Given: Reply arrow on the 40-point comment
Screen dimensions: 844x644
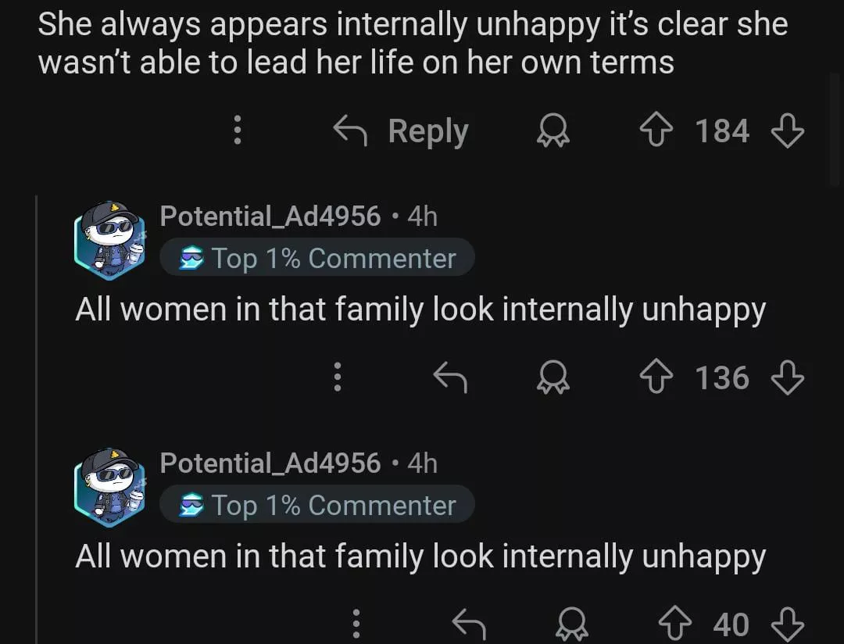Looking at the screenshot, I should click(x=470, y=624).
